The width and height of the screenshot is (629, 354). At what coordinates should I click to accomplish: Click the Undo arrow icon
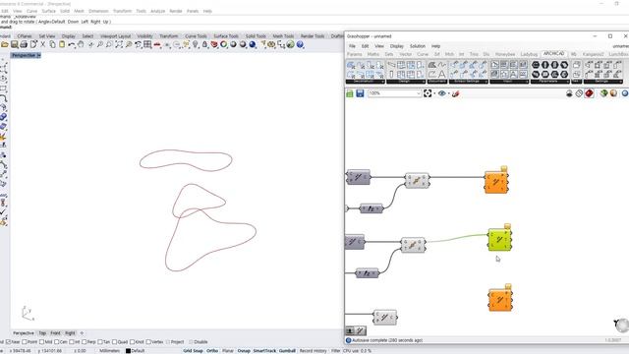tap(72, 44)
